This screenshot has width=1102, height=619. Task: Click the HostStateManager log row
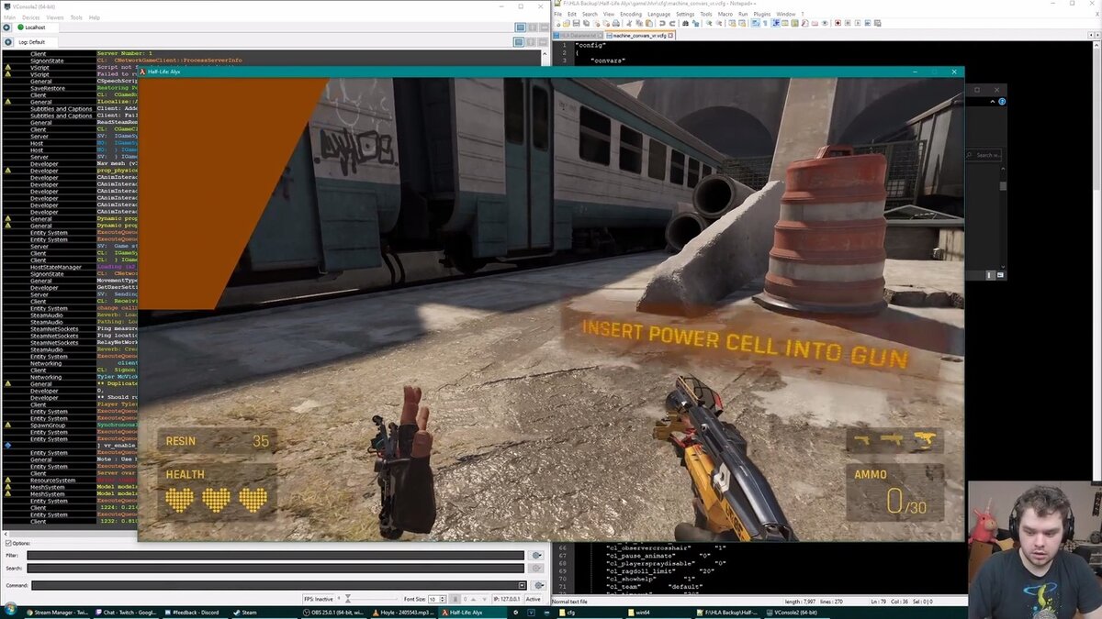pos(56,267)
